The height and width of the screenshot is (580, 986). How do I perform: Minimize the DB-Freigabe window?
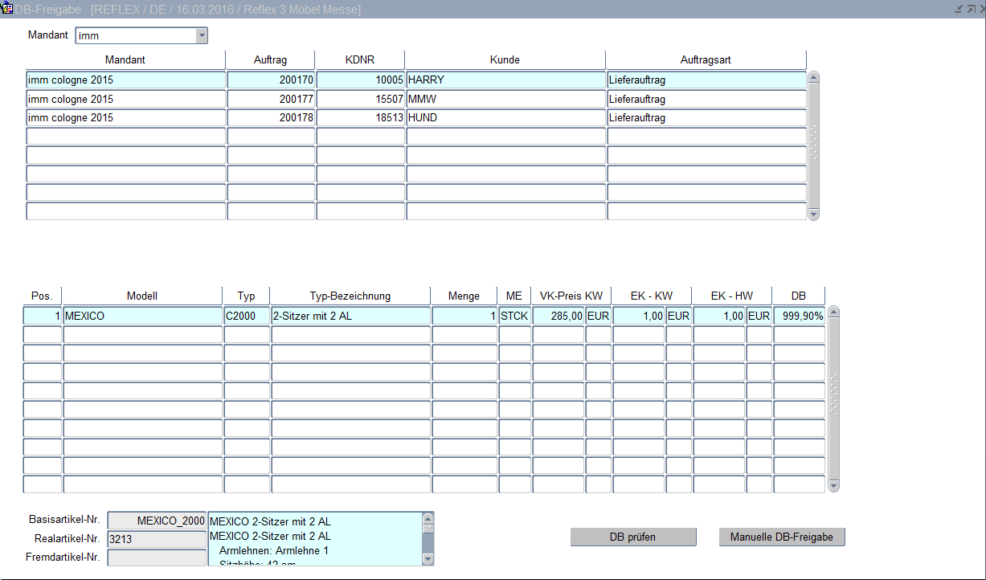point(958,9)
